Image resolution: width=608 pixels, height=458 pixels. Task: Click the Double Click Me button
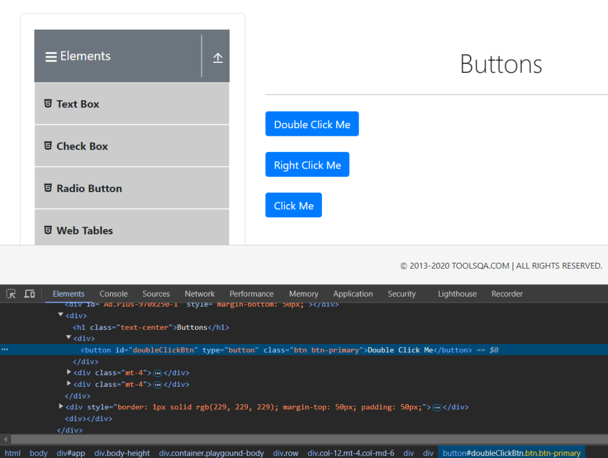[312, 124]
